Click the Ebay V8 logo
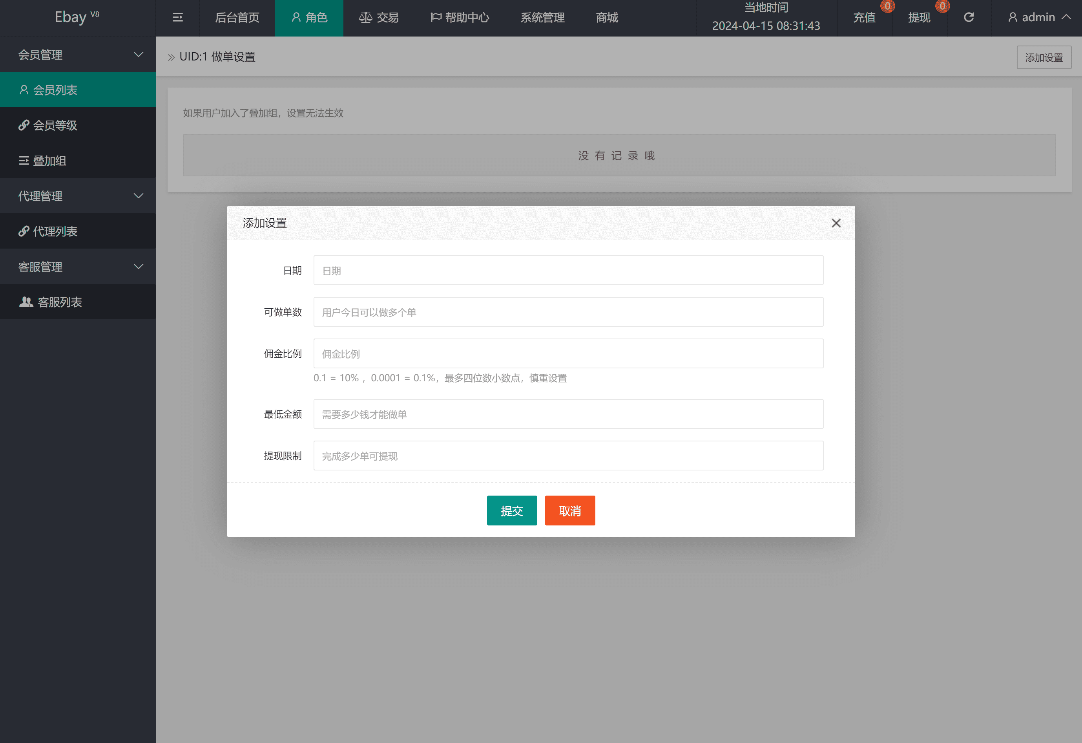Image resolution: width=1082 pixels, height=743 pixels. tap(77, 17)
